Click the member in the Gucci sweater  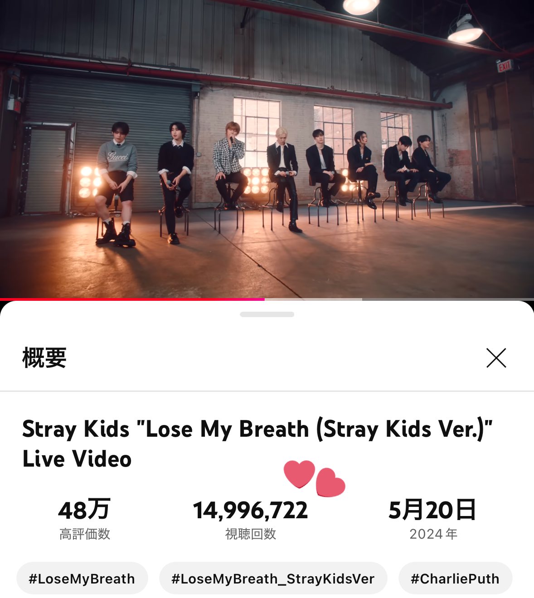tap(116, 181)
